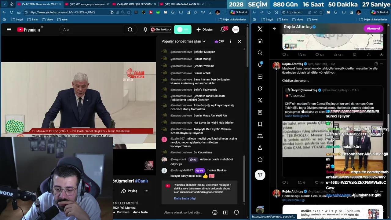Open the chat three-dot options menu
Image resolution: width=391 pixels, height=220 pixels.
tap(230, 41)
